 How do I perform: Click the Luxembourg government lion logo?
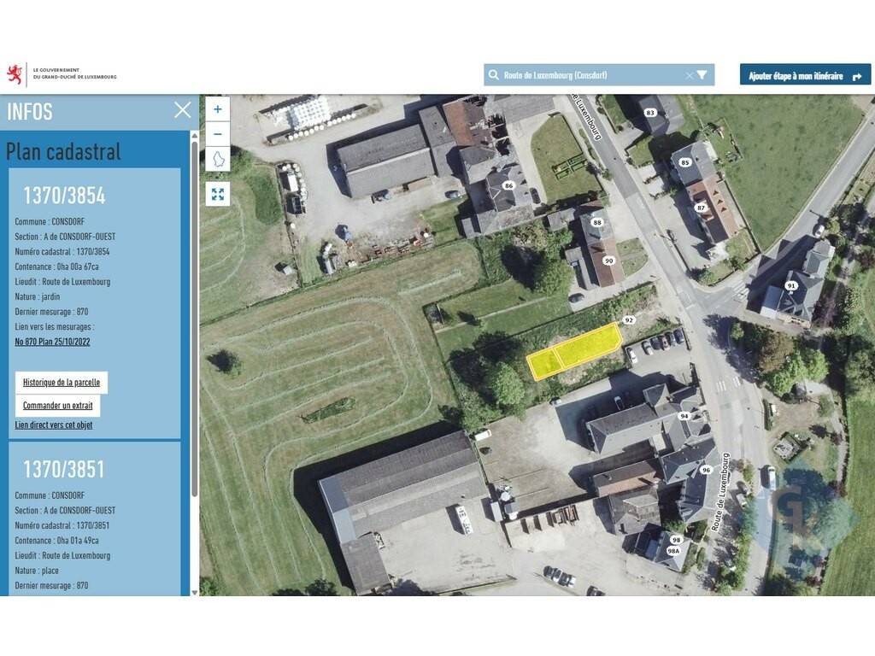pos(15,74)
